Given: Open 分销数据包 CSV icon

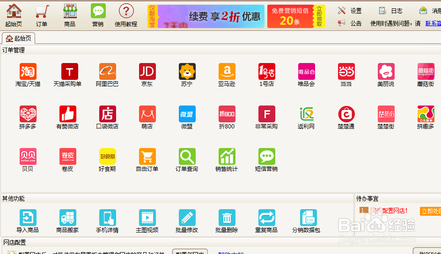Looking at the screenshot, I should [x=306, y=221].
